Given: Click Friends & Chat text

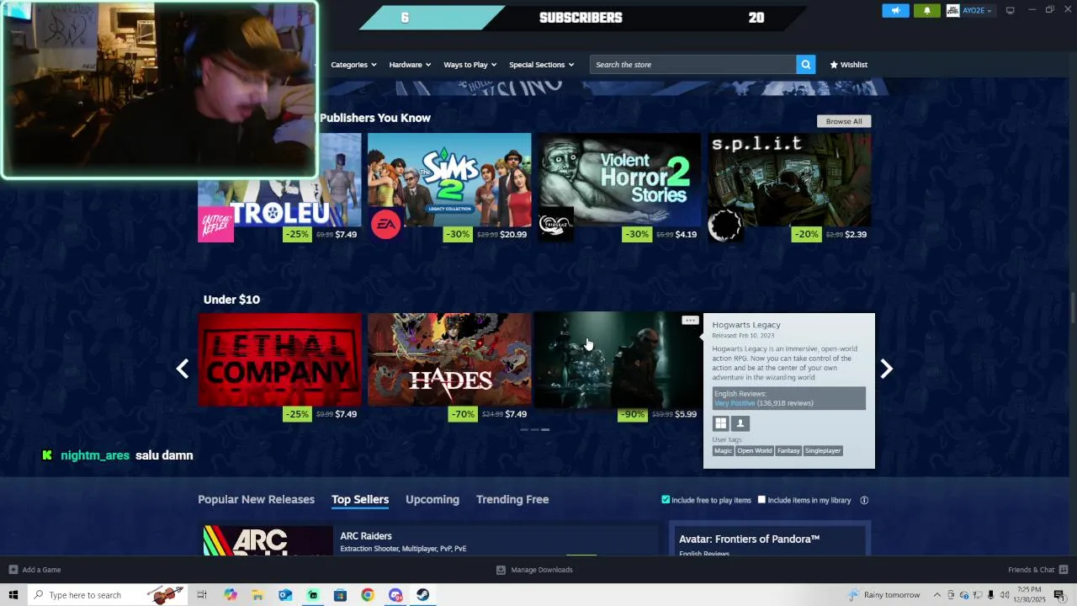Looking at the screenshot, I should click(1031, 570).
